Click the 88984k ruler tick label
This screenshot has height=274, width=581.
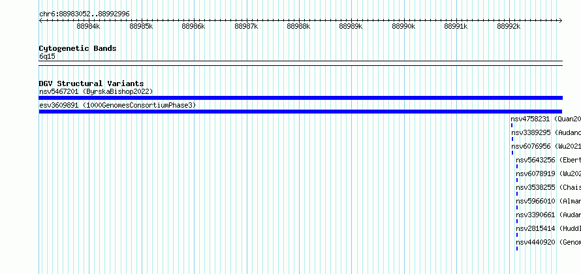tap(88, 26)
